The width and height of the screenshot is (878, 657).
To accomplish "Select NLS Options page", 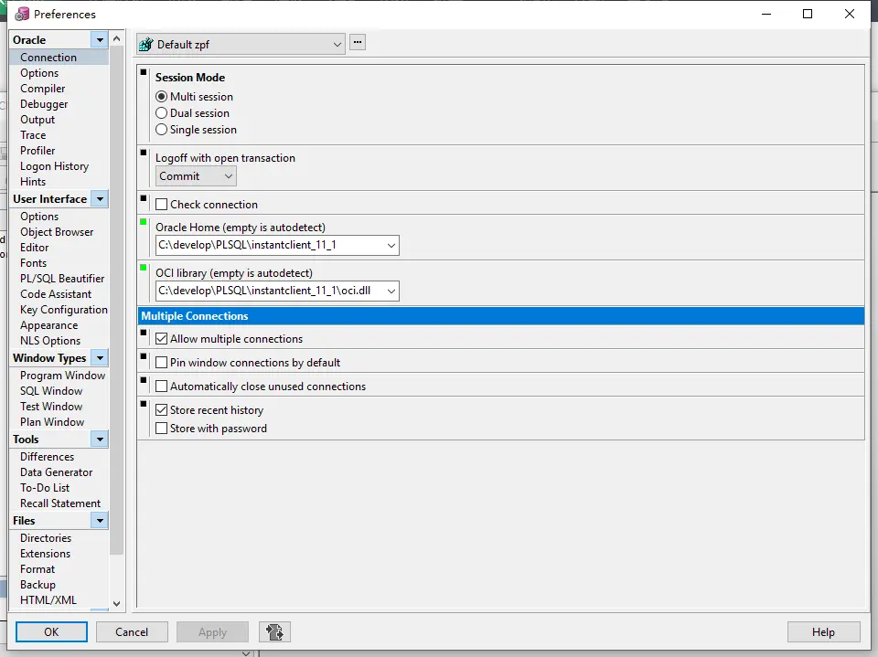I will [x=50, y=341].
